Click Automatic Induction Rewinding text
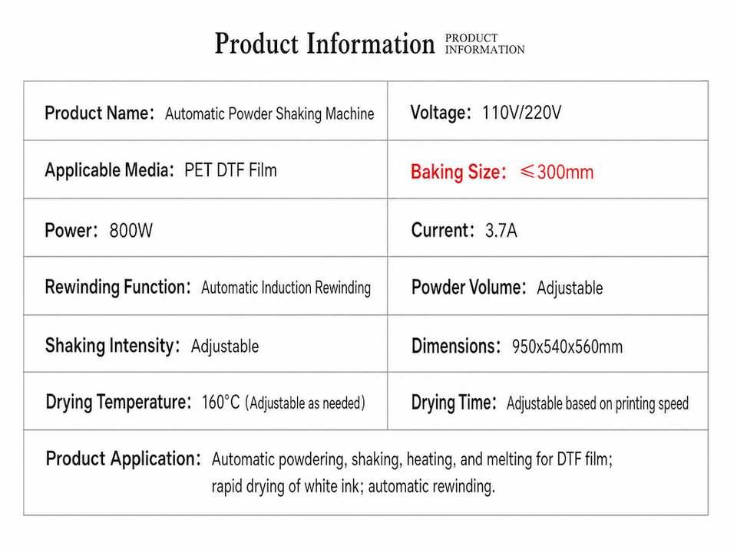 click(x=286, y=287)
